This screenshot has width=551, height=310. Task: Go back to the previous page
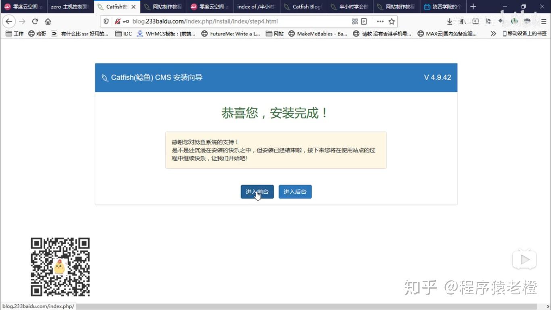coord(9,21)
